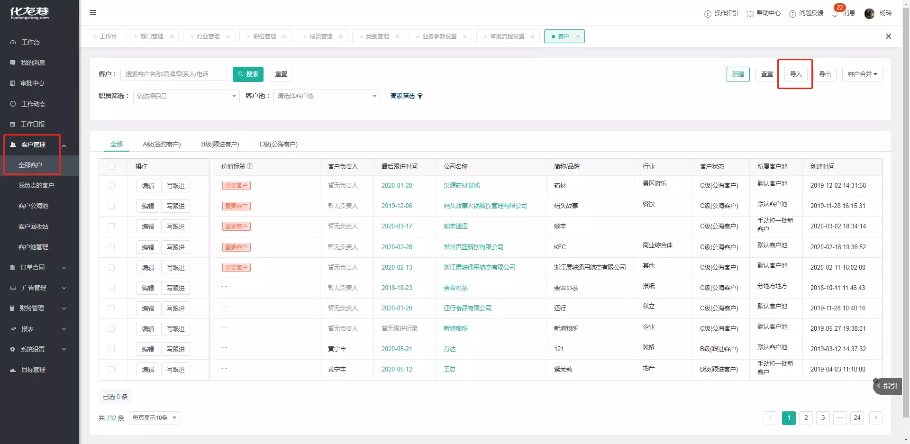Check the row checkbox for 常州百盛餐饮有限公司
The image size is (910, 444).
coord(111,247)
